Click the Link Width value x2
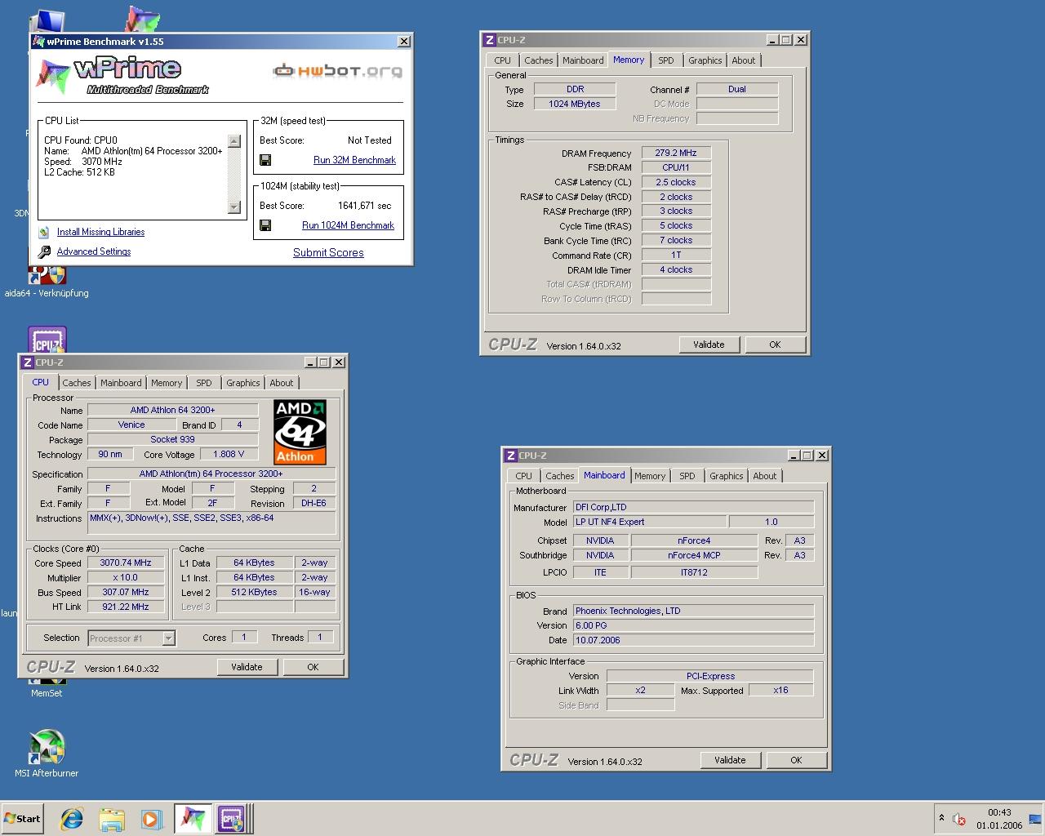The height and width of the screenshot is (836, 1045). [x=641, y=690]
